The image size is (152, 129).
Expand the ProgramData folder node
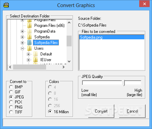[22, 31]
